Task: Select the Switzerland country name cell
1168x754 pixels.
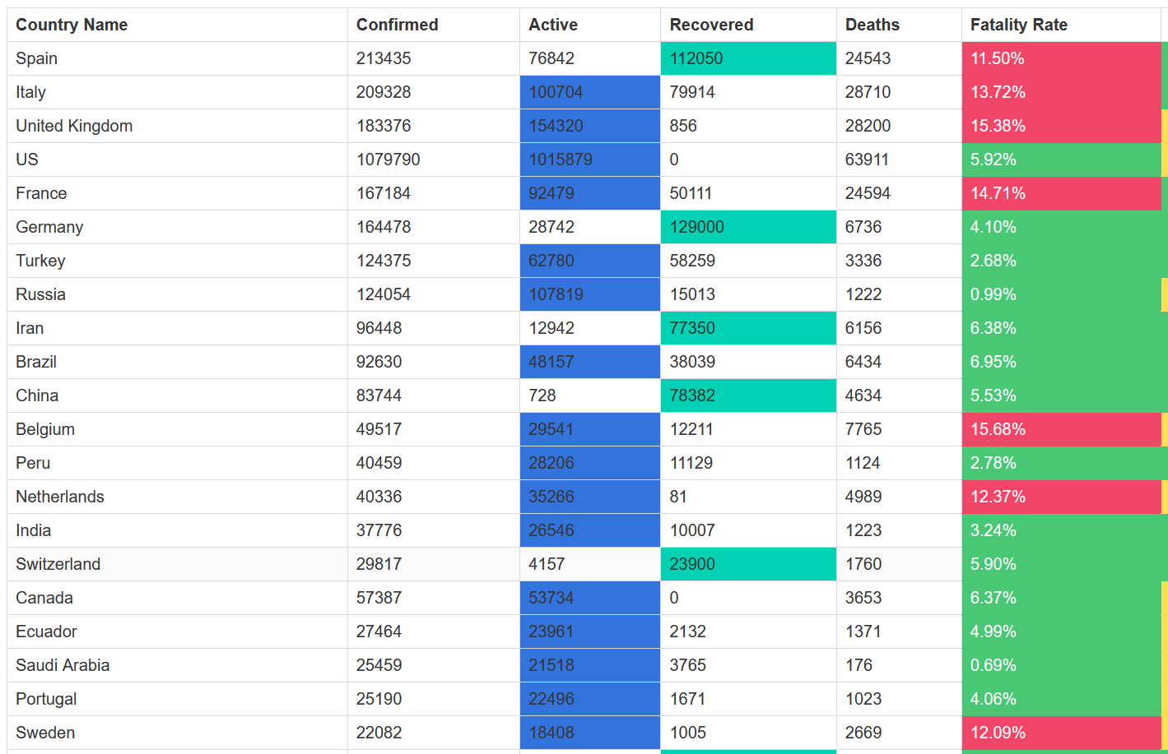Action: (58, 564)
